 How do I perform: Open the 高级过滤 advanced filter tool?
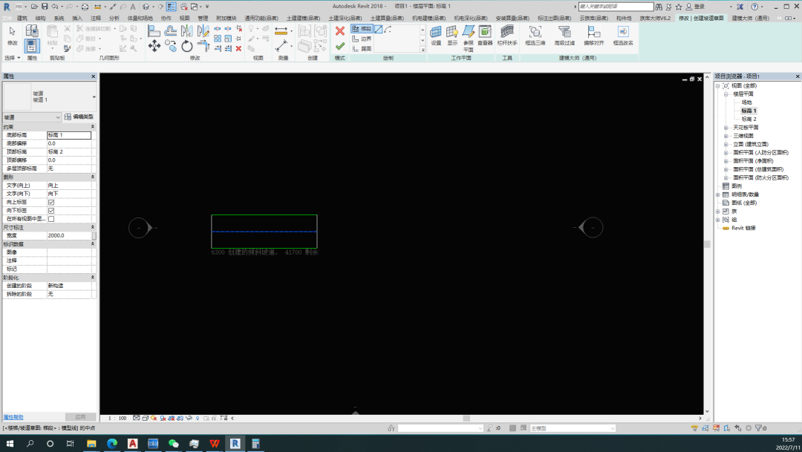564,36
